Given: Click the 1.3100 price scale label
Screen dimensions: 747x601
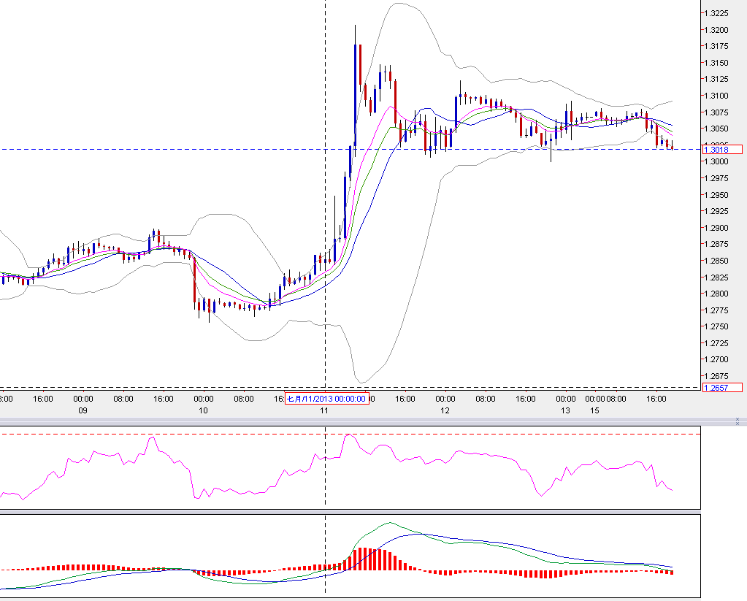Looking at the screenshot, I should click(x=716, y=96).
